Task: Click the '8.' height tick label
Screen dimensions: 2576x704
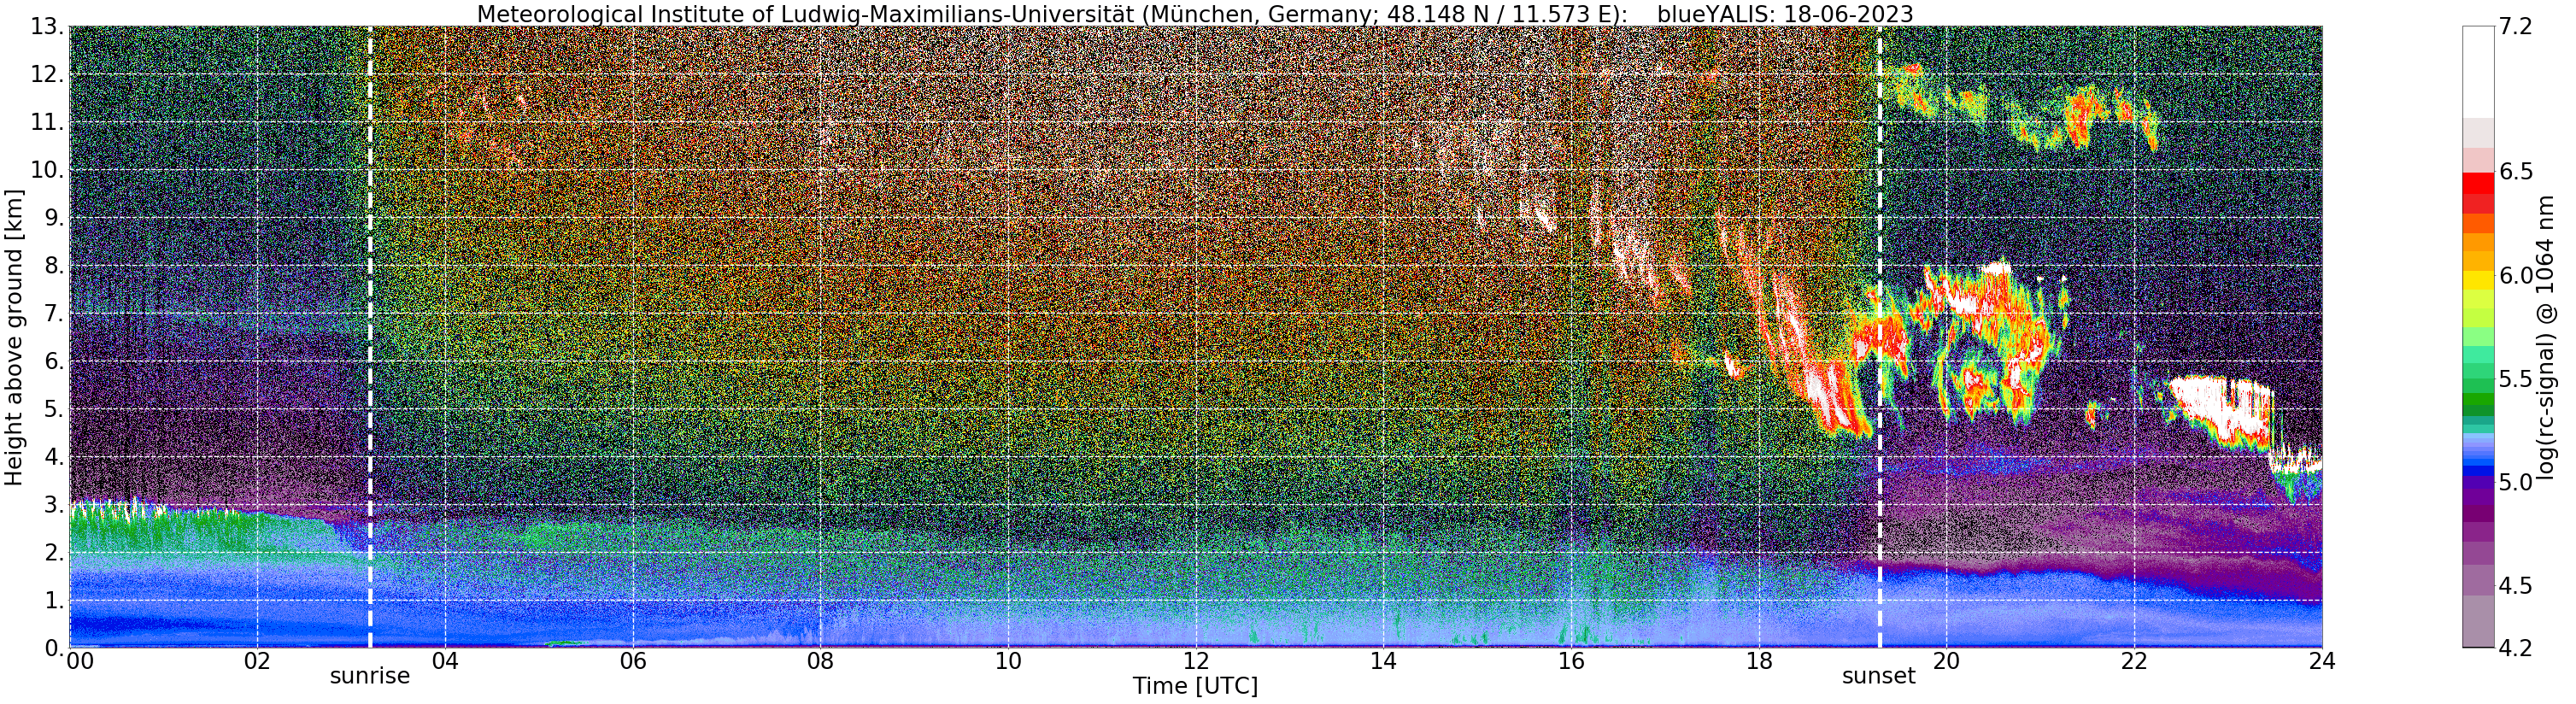Action: coord(53,266)
